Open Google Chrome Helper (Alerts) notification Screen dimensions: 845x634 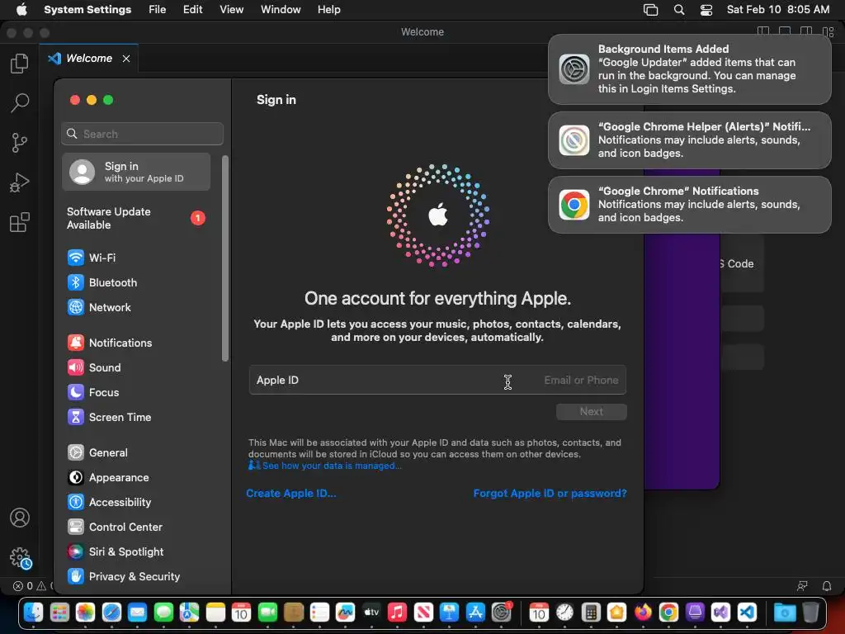(x=689, y=140)
